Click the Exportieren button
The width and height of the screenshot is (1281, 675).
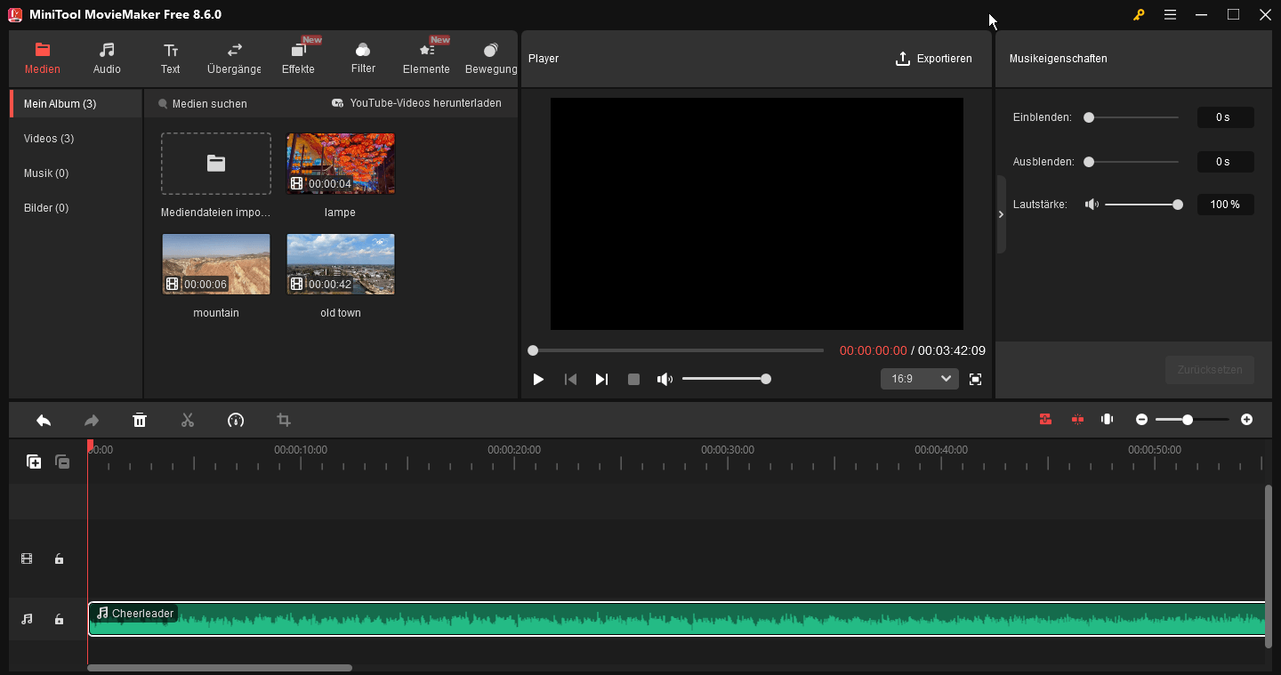(x=934, y=59)
